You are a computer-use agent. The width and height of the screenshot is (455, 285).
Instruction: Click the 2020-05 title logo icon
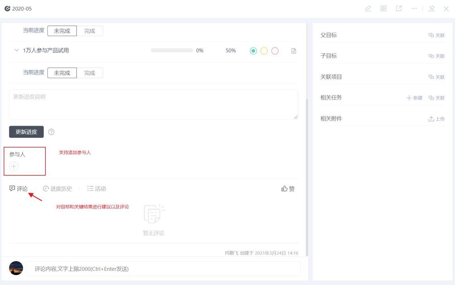pyautogui.click(x=7, y=8)
